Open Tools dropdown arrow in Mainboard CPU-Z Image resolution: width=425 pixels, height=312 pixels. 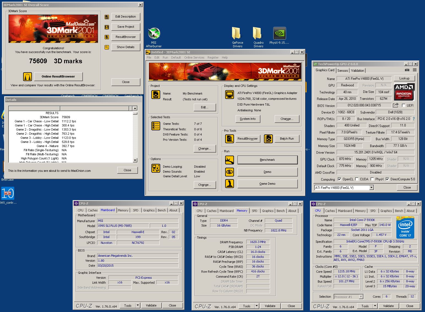coord(138,305)
